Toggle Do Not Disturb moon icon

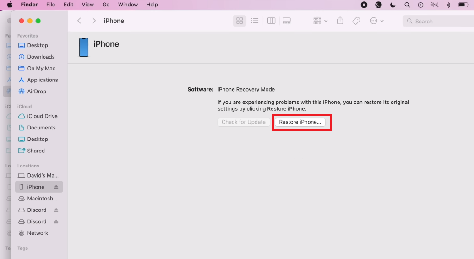[x=392, y=5]
